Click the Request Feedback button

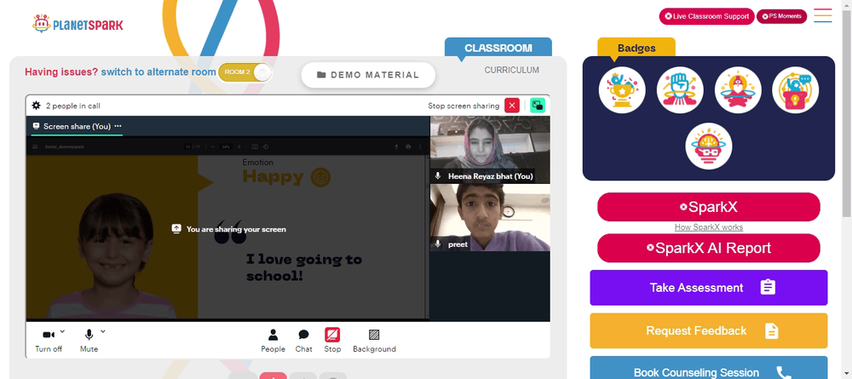click(709, 330)
